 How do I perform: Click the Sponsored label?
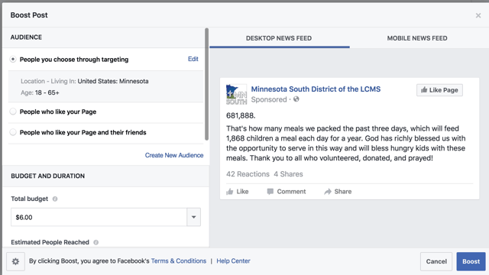tap(269, 99)
